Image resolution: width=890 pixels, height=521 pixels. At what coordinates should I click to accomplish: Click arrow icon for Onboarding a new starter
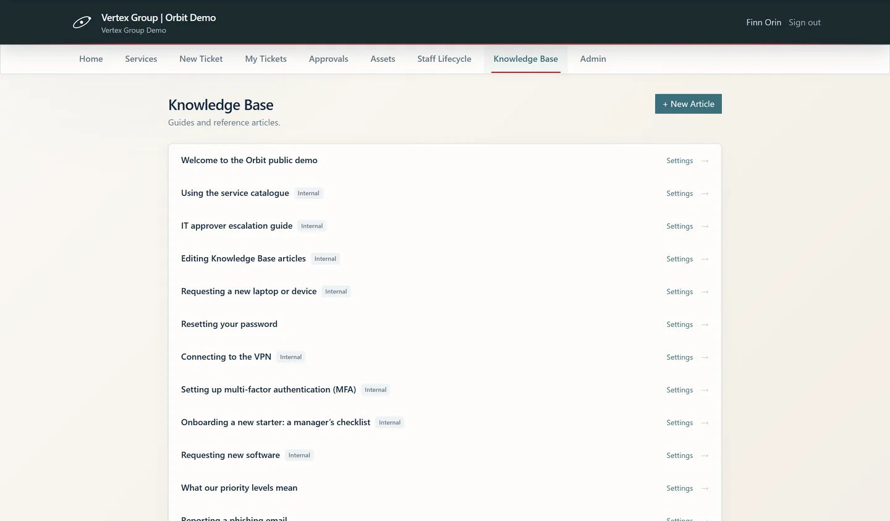coord(705,423)
